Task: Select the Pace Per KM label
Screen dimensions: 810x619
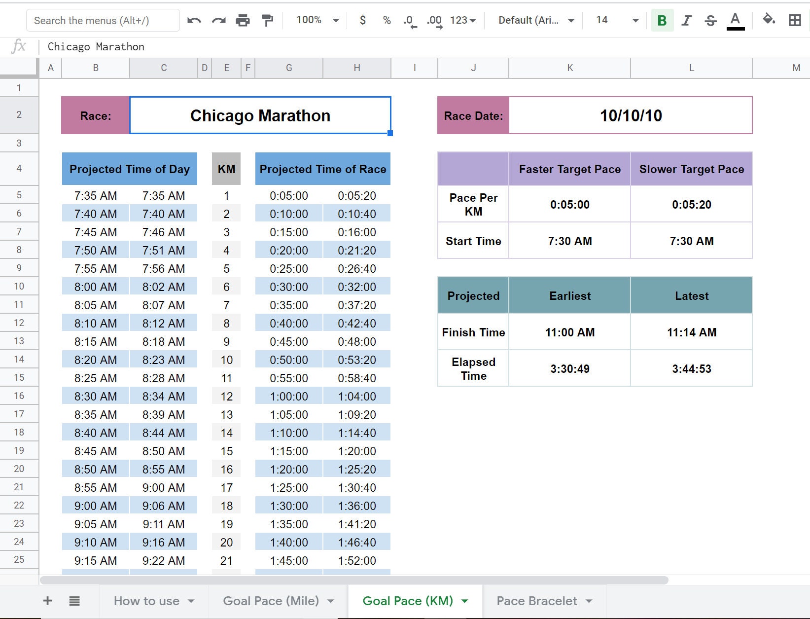Action: [x=473, y=204]
